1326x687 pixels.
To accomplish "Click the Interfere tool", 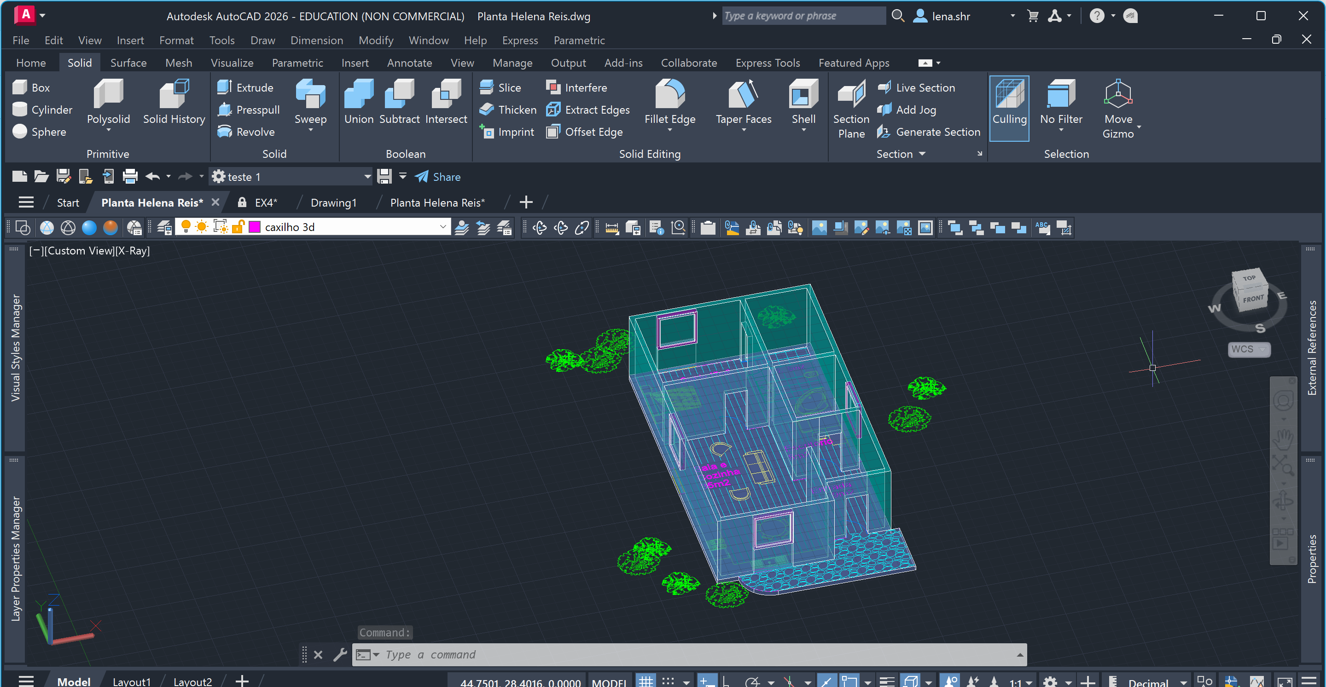I will [x=576, y=87].
